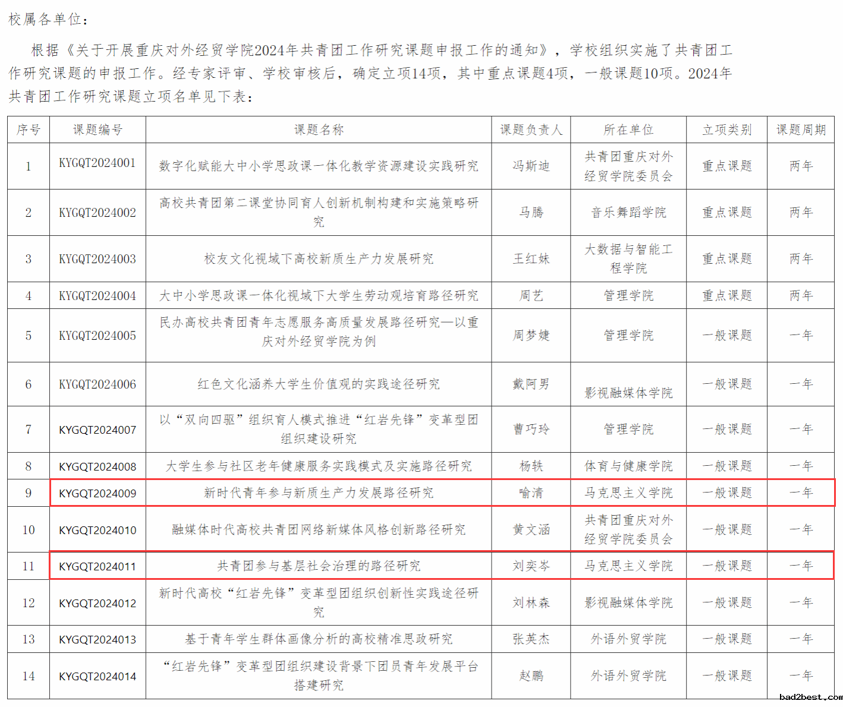Screen dimensions: 843x707
Task: Select leader name 刘林森
Action: pos(531,603)
